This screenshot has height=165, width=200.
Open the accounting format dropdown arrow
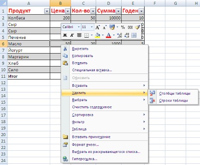[x=117, y=27]
